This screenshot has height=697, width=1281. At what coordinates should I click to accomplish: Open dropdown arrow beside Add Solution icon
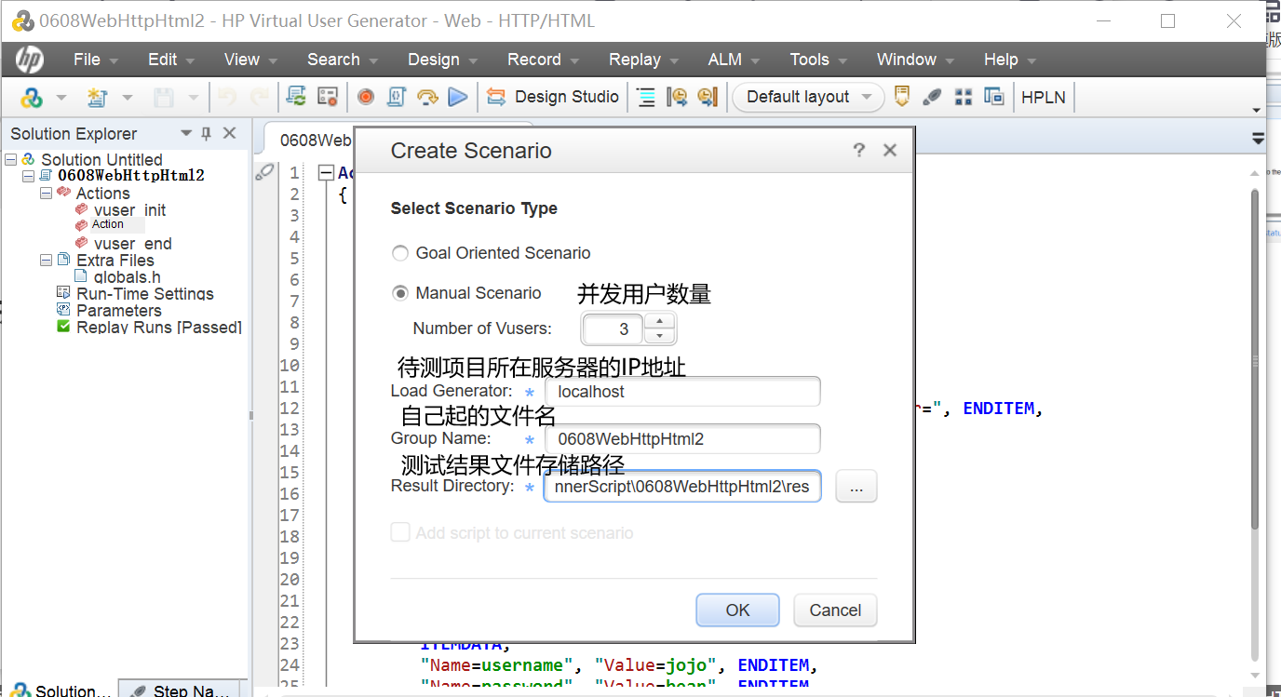coord(61,97)
